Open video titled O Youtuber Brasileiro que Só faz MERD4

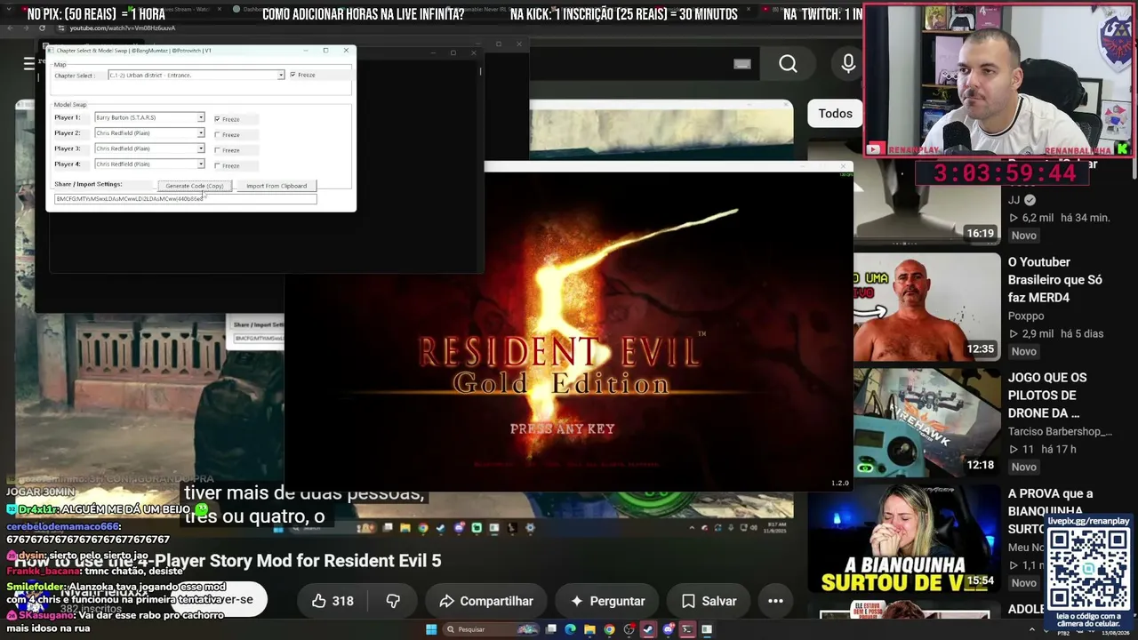[1055, 280]
